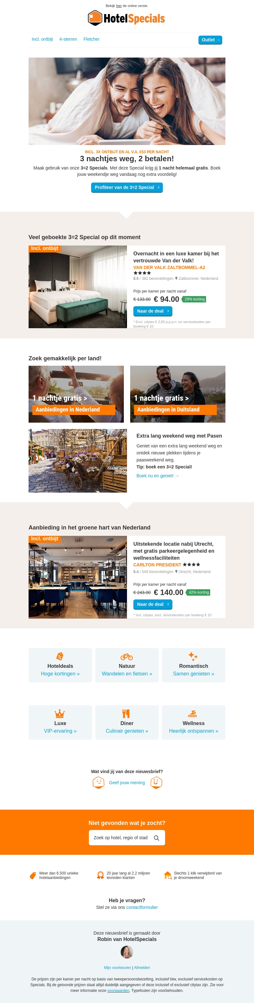Click the Afmelden unsubscribe link
254x1003 pixels.
pos(142,968)
